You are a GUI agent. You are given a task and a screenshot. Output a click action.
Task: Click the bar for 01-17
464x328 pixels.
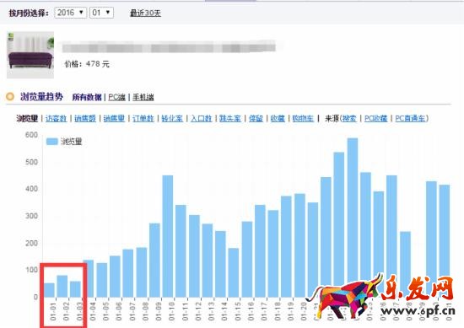(x=260, y=251)
